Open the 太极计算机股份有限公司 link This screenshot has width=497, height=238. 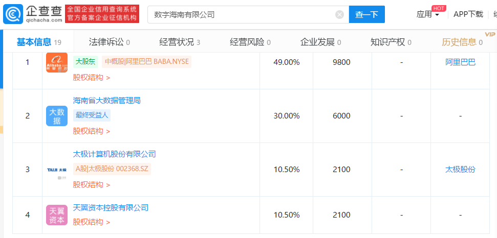pos(115,154)
